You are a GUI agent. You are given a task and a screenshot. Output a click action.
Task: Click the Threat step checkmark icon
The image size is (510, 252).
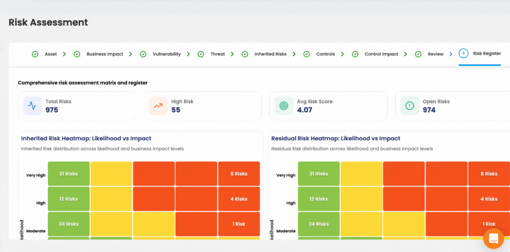click(201, 54)
